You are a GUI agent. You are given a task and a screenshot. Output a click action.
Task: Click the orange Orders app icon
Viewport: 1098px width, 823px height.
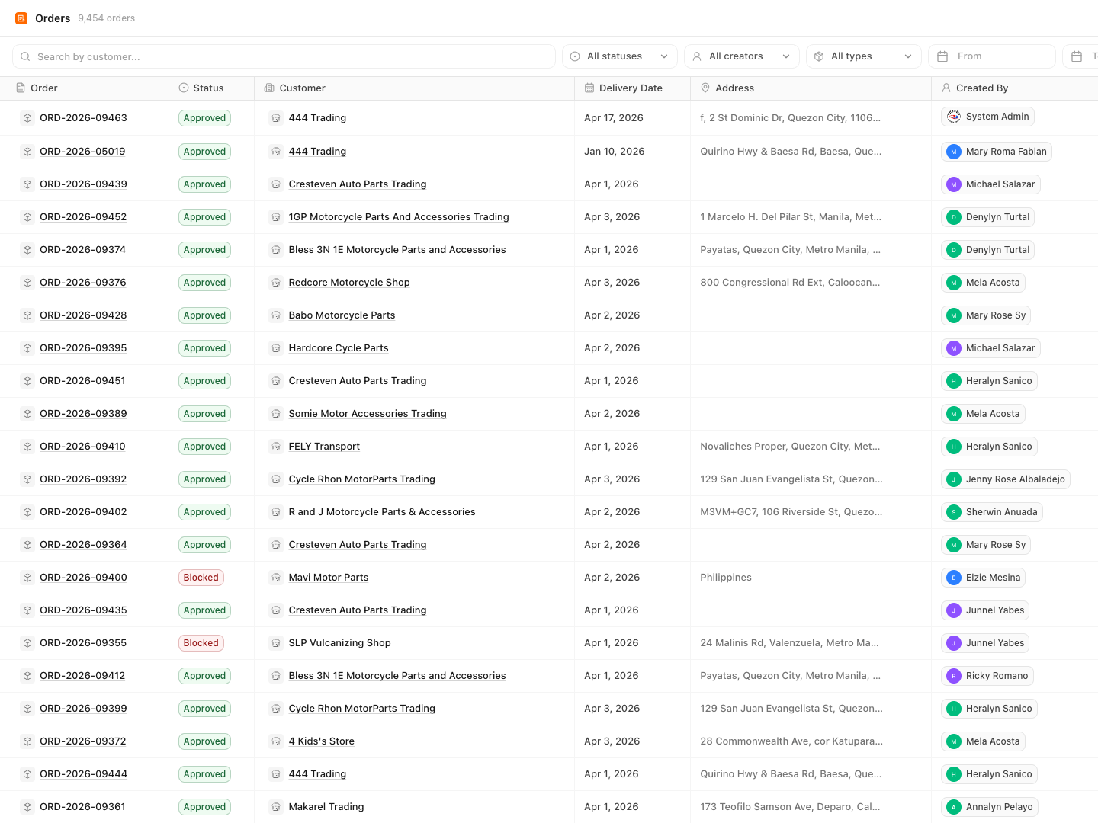[x=21, y=18]
